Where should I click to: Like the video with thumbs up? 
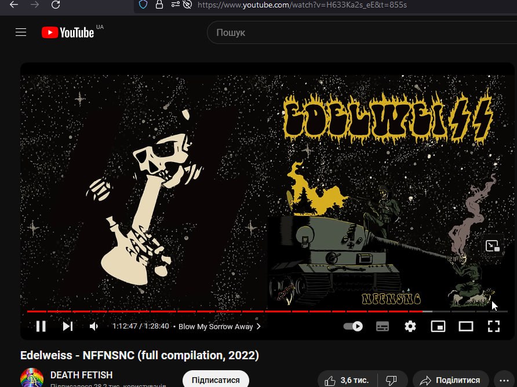[x=347, y=380]
